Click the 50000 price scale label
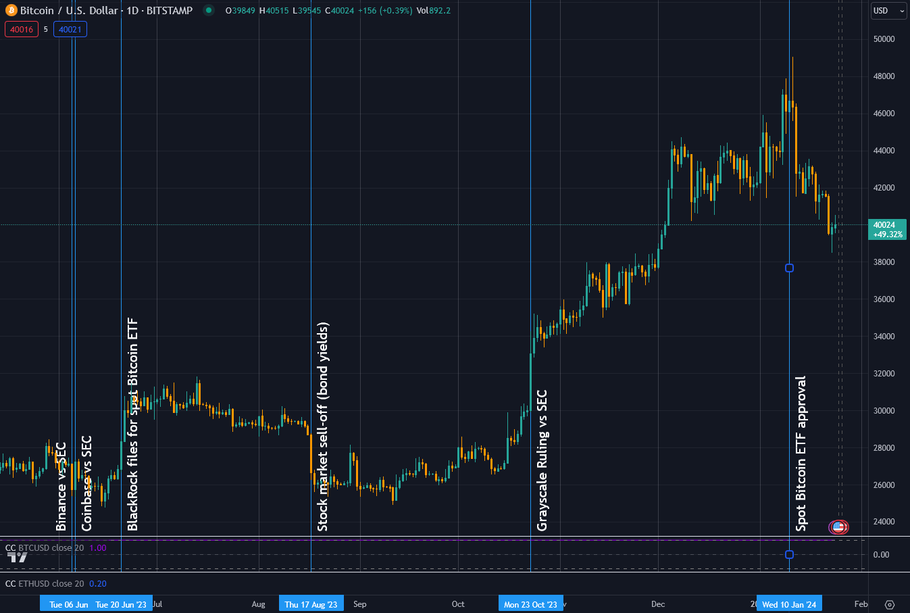 884,39
